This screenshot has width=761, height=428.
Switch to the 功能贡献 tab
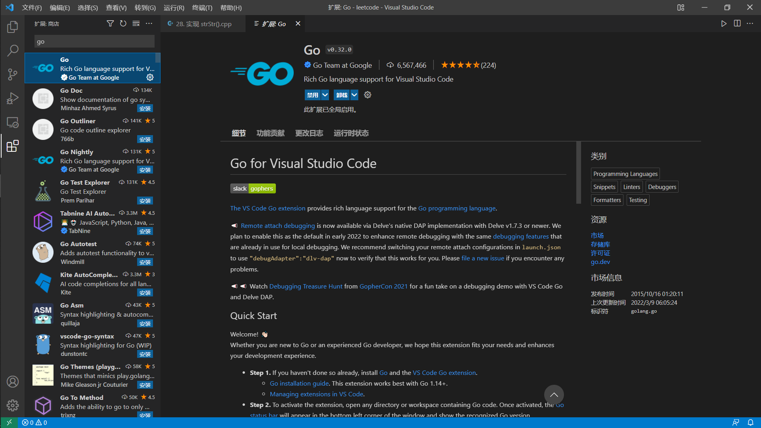pyautogui.click(x=270, y=133)
